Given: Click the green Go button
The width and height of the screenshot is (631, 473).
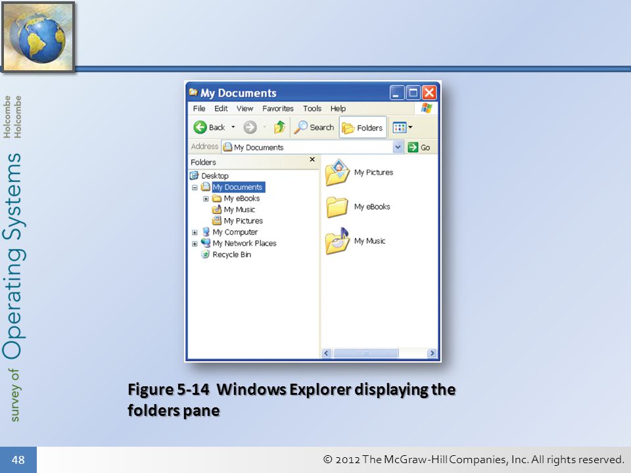Looking at the screenshot, I should [419, 147].
